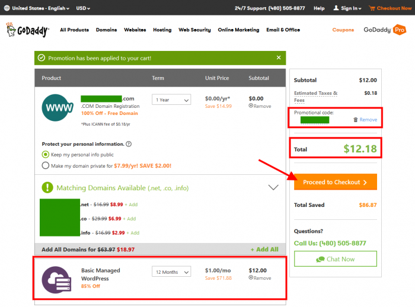Click the help question mark near Protect info
The width and height of the screenshot is (415, 307).
coord(129,144)
